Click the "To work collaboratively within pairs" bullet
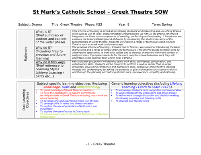The height and width of the screenshot is (155, 201). [146, 93]
